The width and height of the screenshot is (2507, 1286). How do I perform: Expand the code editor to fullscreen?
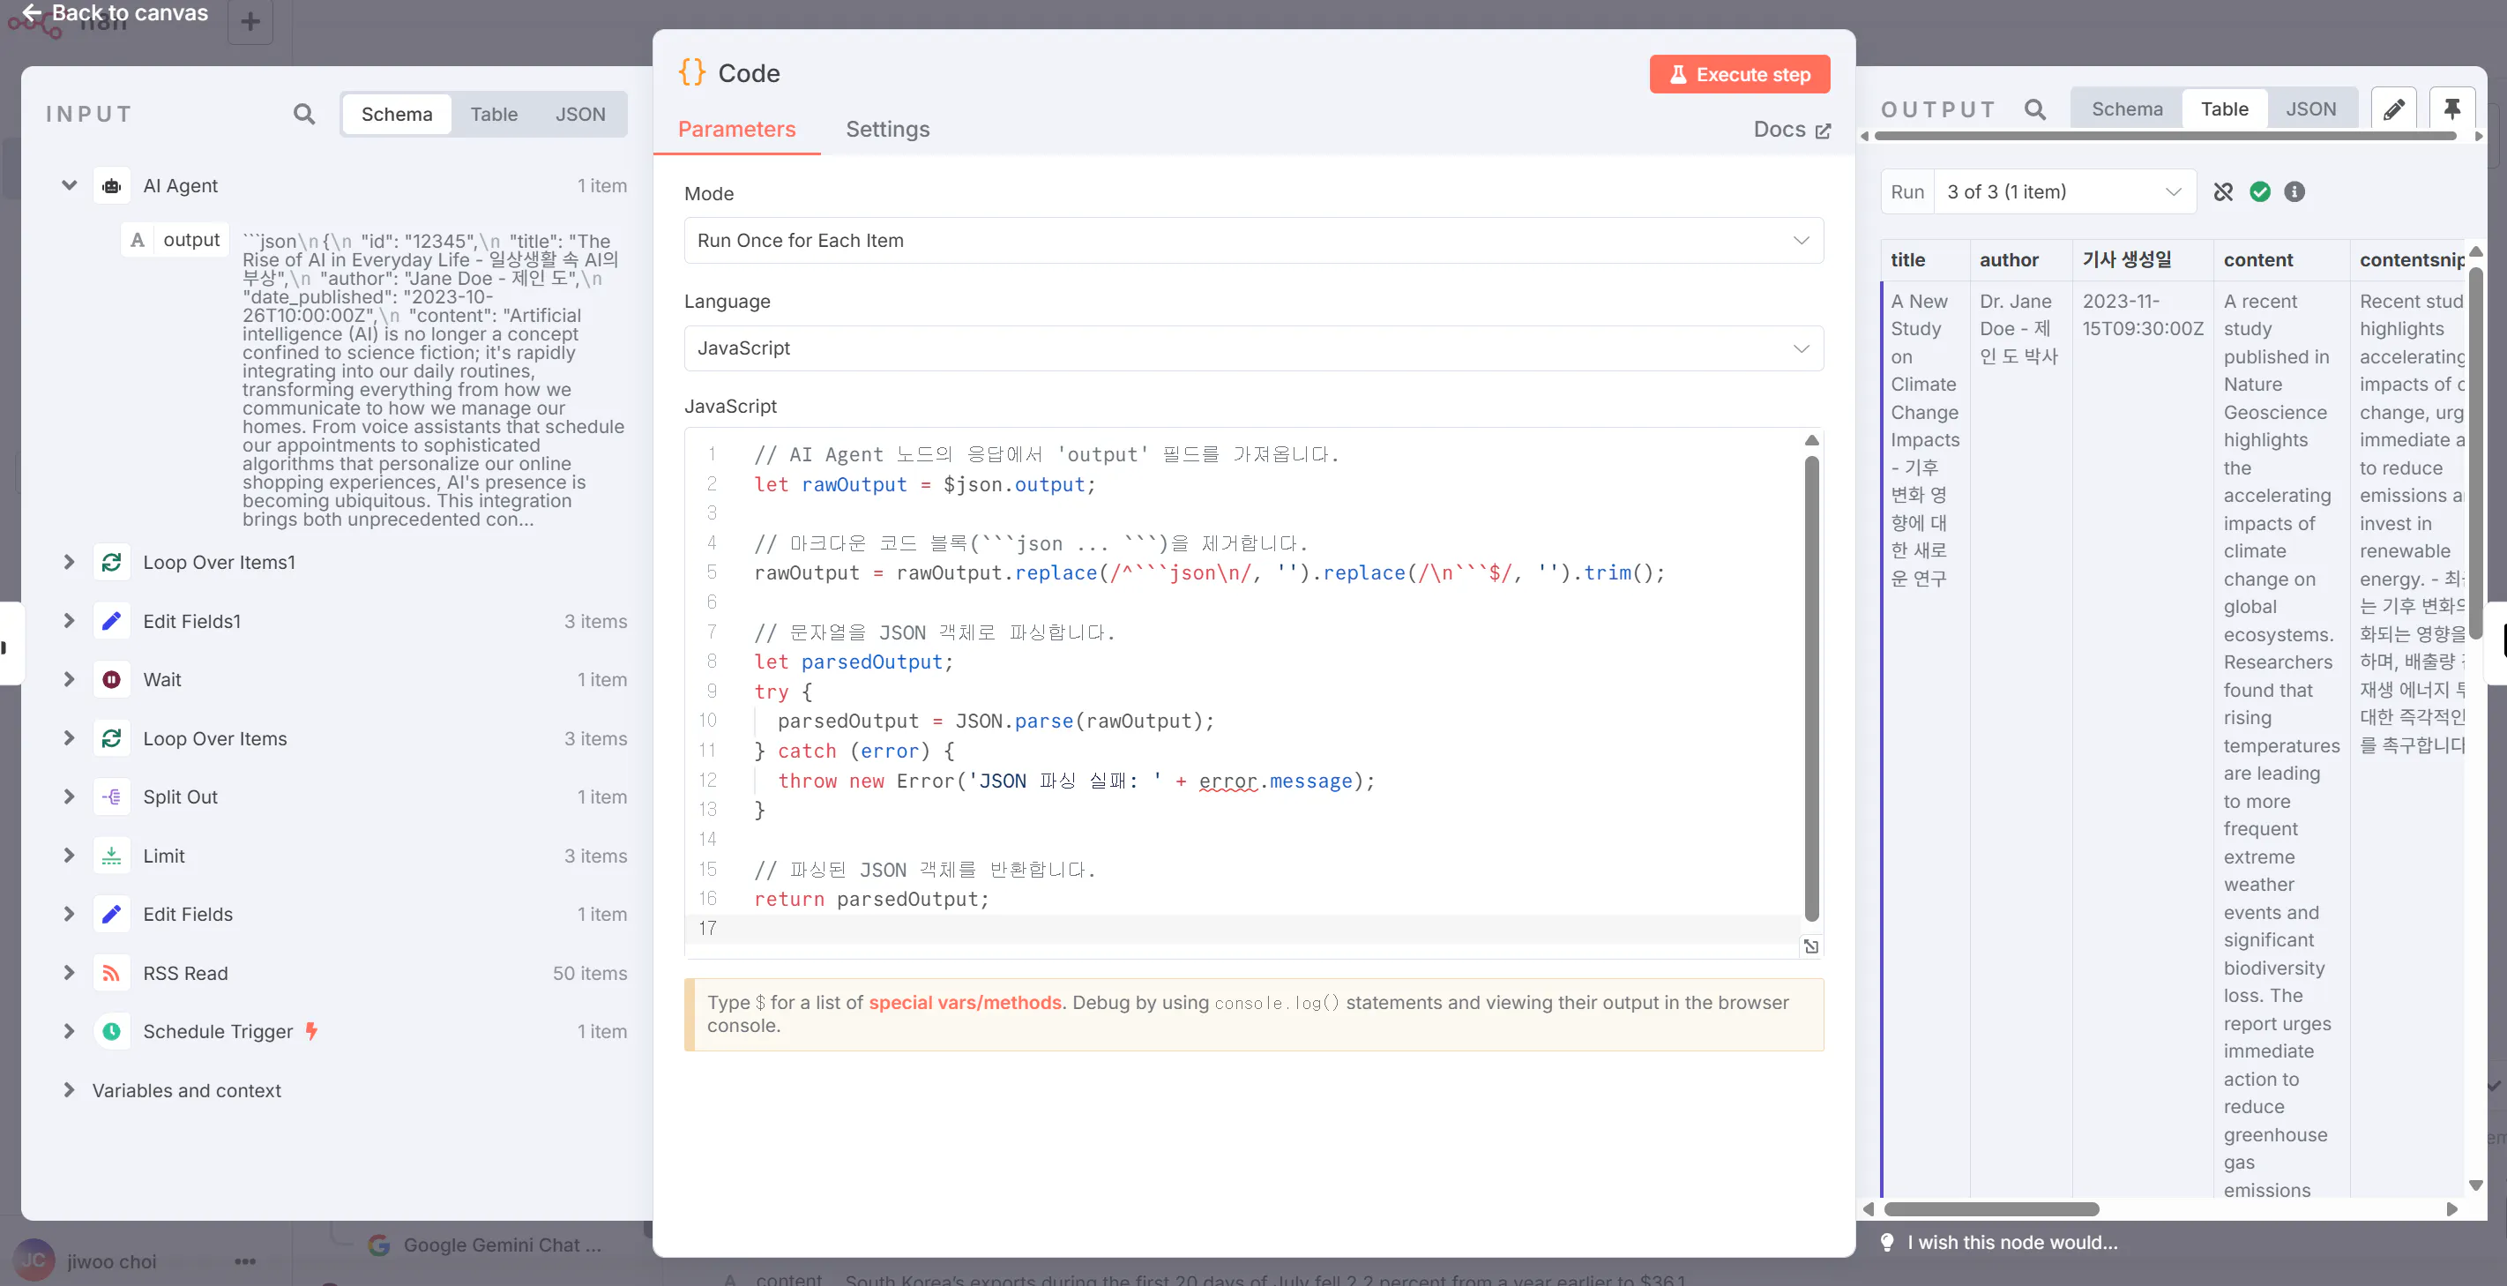tap(1811, 946)
